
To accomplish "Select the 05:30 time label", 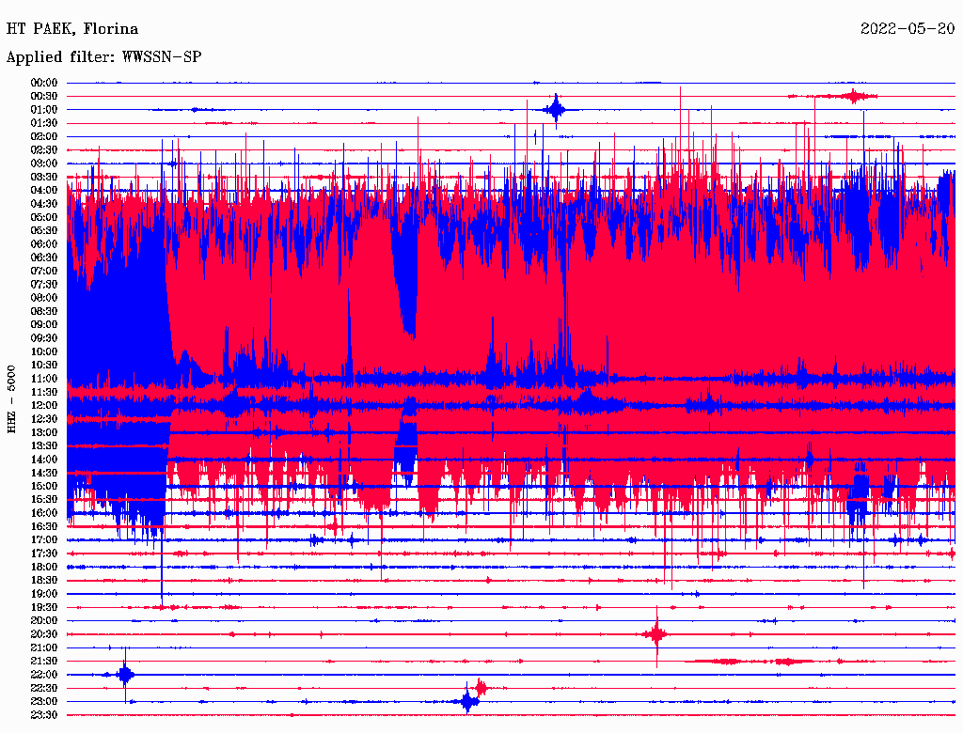I will click(44, 231).
